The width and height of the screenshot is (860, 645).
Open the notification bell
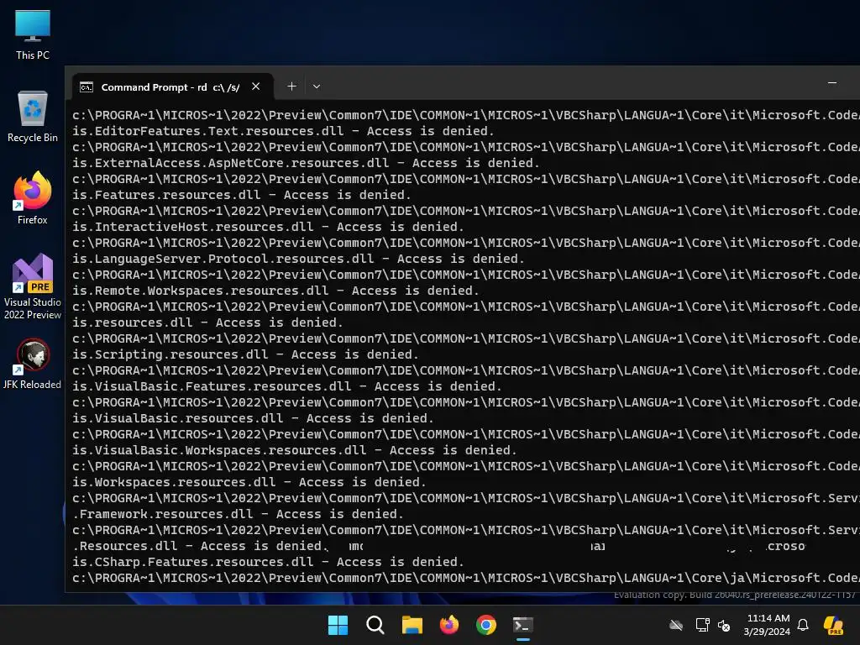803,625
